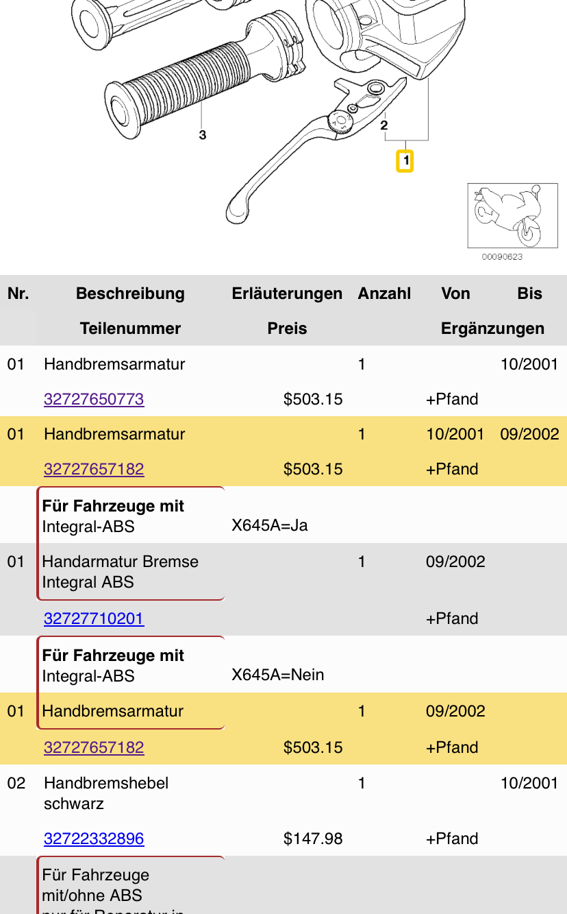This screenshot has height=914, width=567.
Task: Open part number 32727650773 link
Action: [x=94, y=399]
